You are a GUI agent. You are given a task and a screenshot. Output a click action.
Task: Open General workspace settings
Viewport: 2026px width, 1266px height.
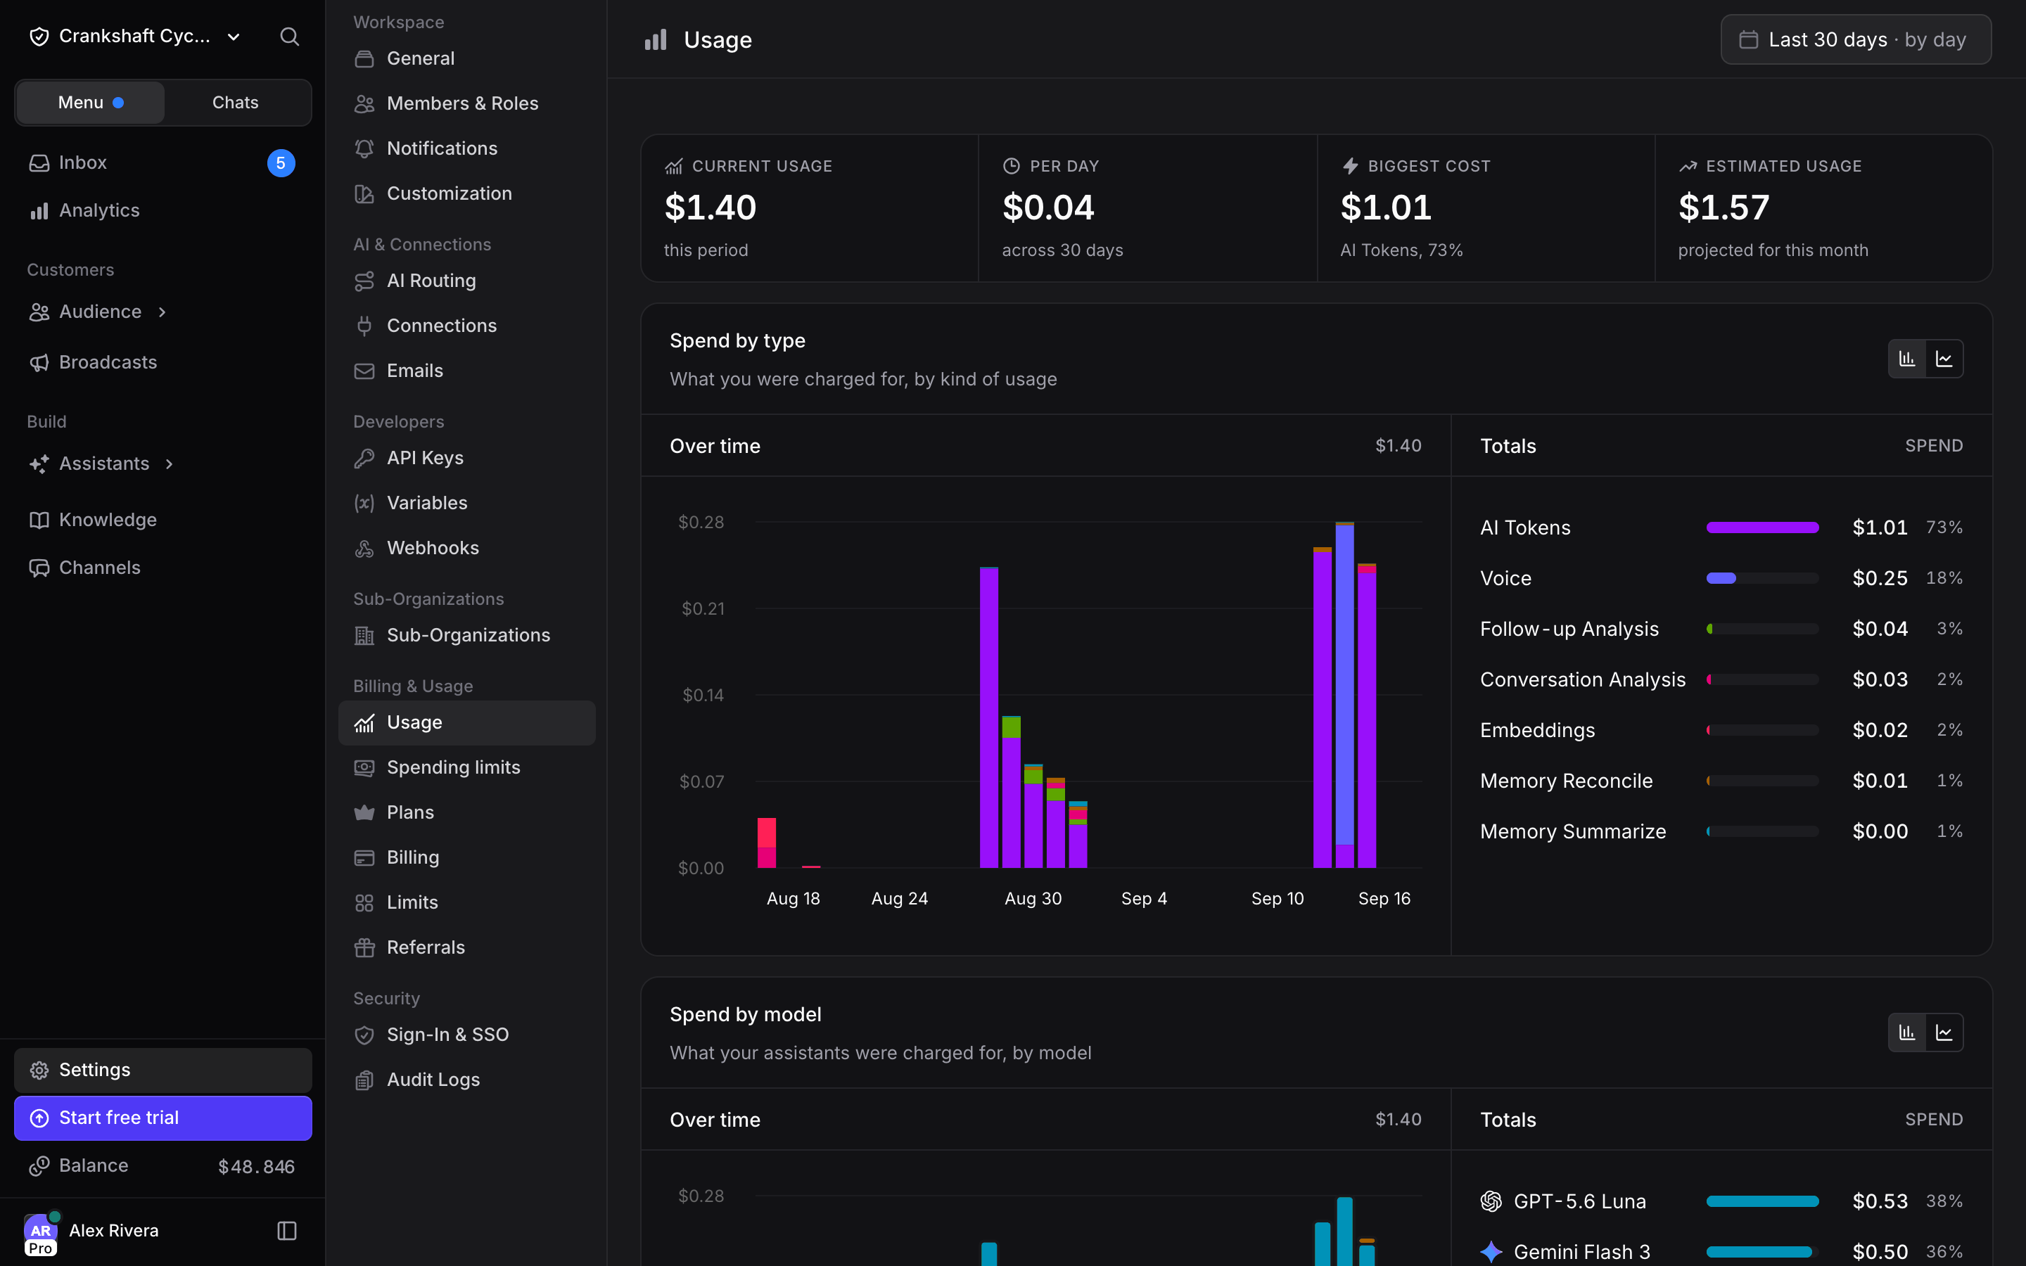tap(466, 58)
